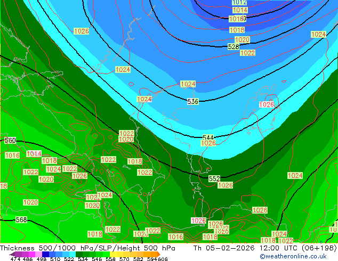Click the 1012 pressure label
The width and height of the screenshot is (338, 261).
[239, 2]
